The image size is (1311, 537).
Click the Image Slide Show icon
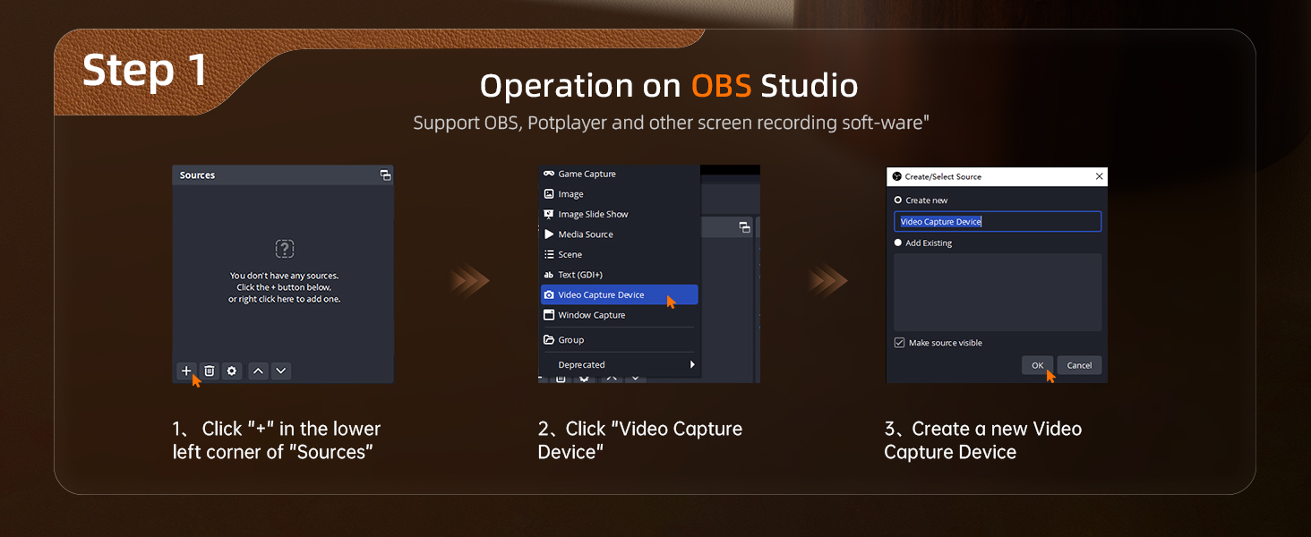pos(549,214)
